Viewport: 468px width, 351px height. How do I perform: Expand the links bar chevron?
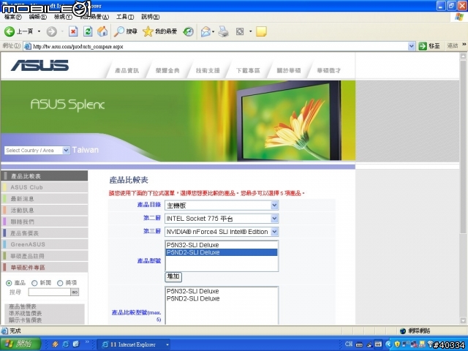coord(464,45)
